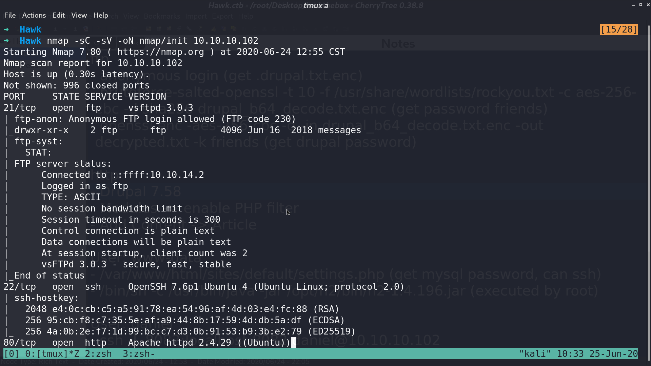651x366 pixels.
Task: Switch to tmux window 2:zsh
Action: (x=98, y=354)
